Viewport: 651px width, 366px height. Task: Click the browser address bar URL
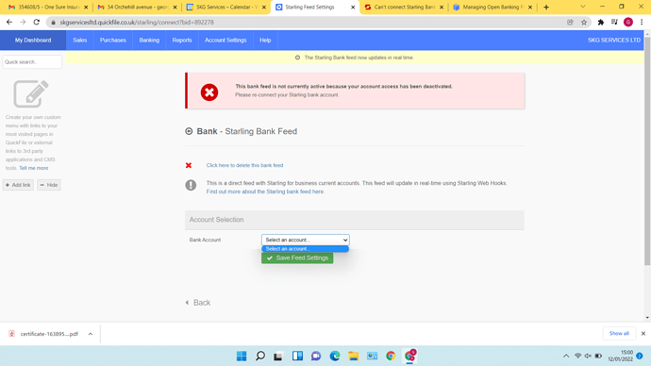point(137,23)
